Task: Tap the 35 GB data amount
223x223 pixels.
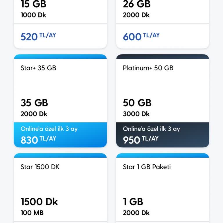Action: pos(34,103)
